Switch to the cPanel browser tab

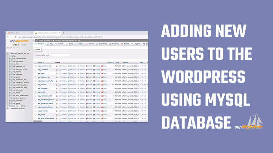click(x=19, y=33)
